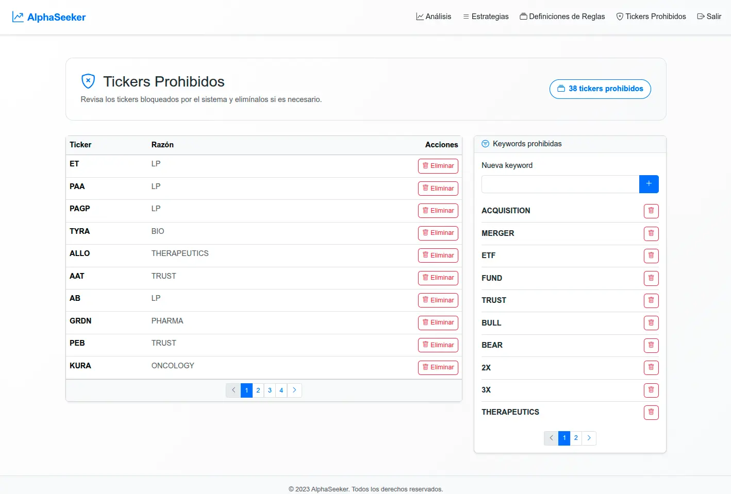Click the 38 tickers prohibidos badge
The image size is (731, 494).
pos(600,89)
